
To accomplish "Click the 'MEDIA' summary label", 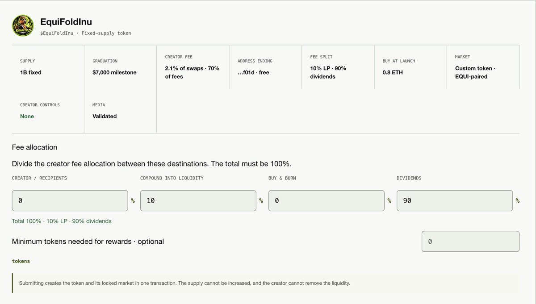I will (x=99, y=105).
